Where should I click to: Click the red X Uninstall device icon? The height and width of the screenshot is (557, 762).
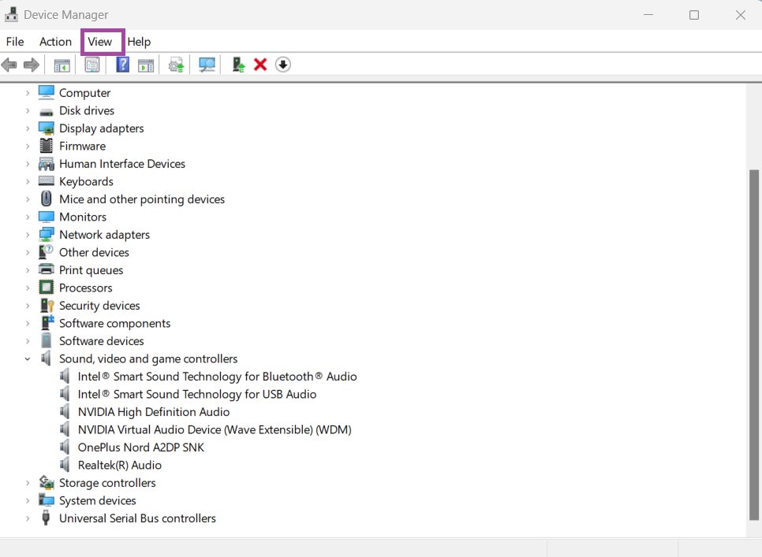(260, 65)
